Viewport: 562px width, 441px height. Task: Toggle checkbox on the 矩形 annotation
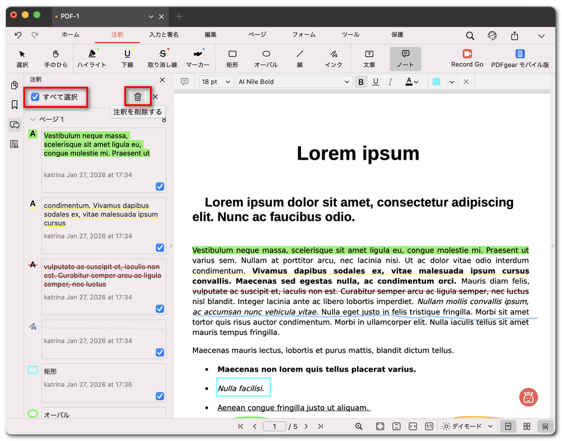coord(160,396)
